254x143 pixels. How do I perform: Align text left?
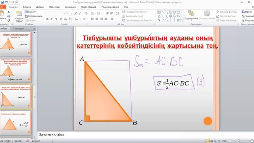[x=92, y=19]
